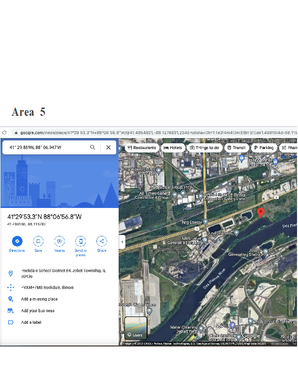Select the Transit filter chip

[x=236, y=148]
